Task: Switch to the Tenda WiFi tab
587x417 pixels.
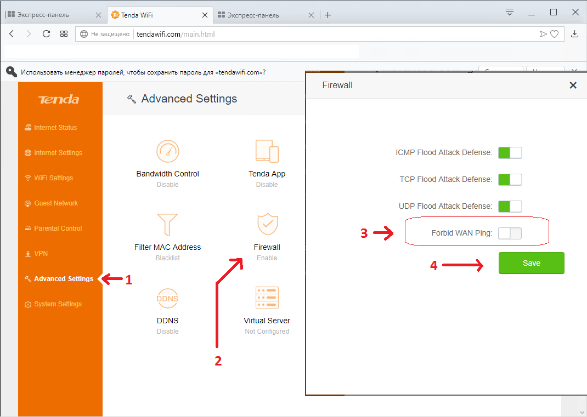Action: (x=160, y=15)
